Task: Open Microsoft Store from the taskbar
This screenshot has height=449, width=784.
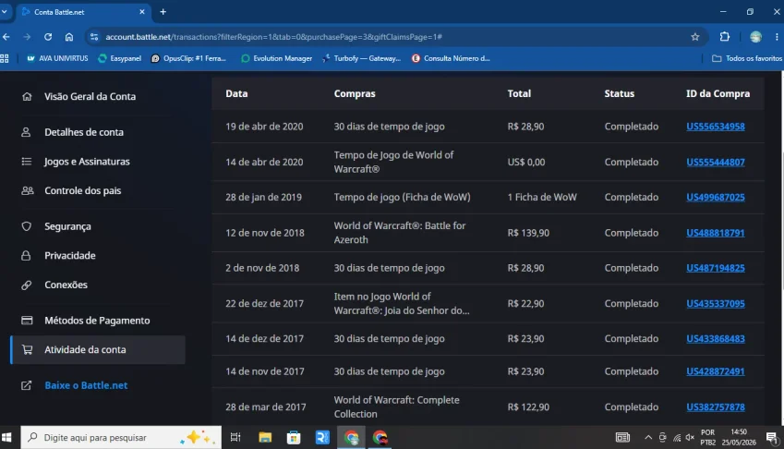Action: pos(294,438)
